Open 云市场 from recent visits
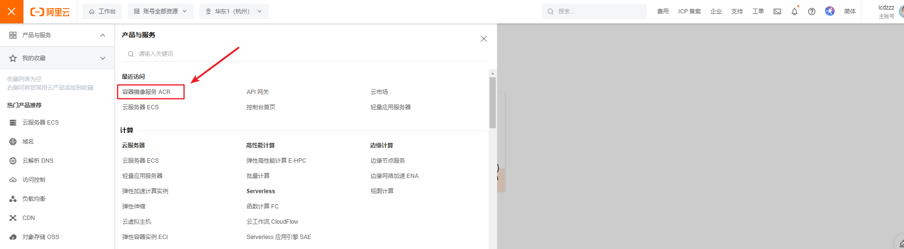Image resolution: width=904 pixels, height=249 pixels. (x=379, y=92)
